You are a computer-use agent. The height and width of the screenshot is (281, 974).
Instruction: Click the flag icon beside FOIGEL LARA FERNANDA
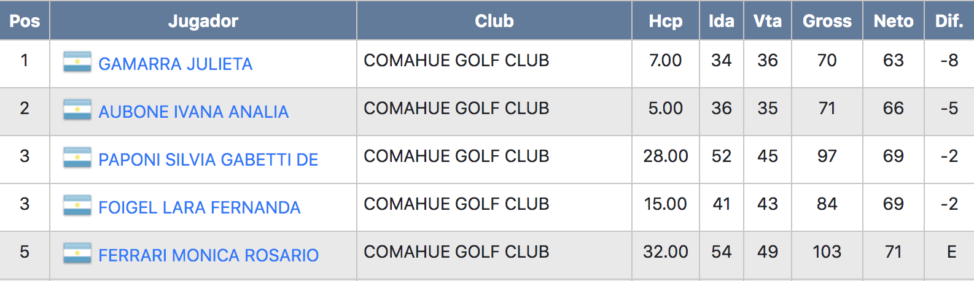point(77,206)
